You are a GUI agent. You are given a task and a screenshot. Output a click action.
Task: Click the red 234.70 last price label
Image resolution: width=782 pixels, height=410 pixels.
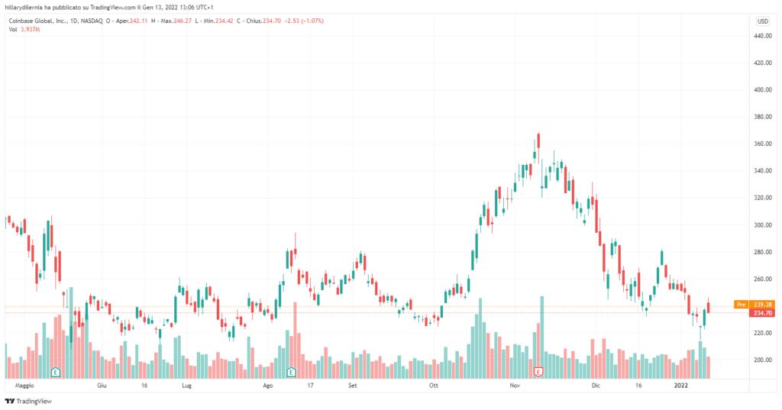[761, 313]
